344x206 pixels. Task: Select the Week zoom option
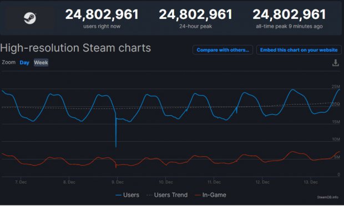pos(41,63)
